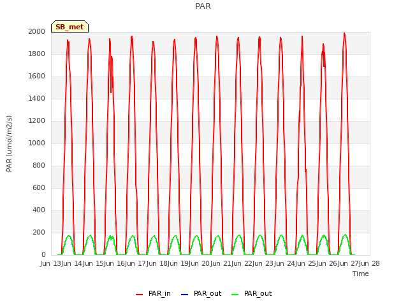Click the SB_met annotation tag

click(69, 27)
